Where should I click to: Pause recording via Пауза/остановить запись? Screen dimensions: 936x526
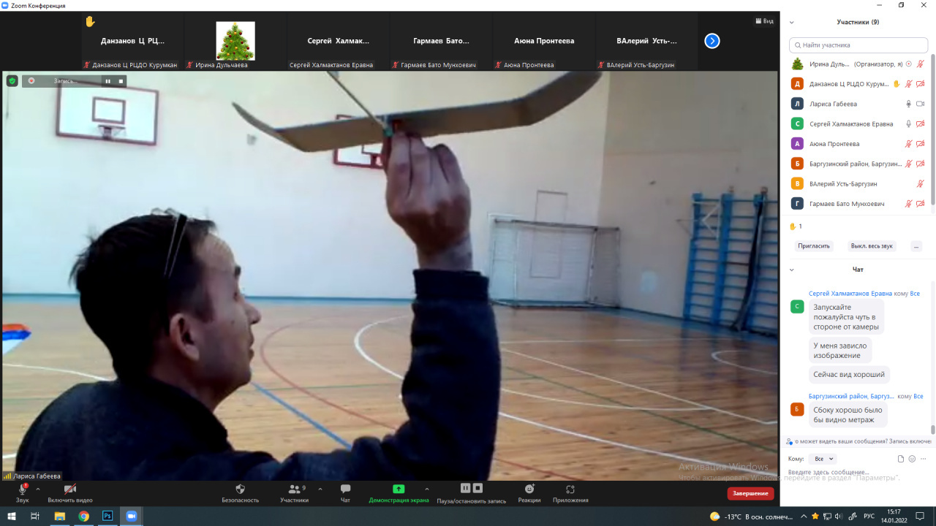coord(465,488)
